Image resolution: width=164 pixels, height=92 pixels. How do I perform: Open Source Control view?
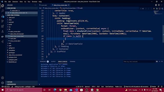click(x=3, y=21)
